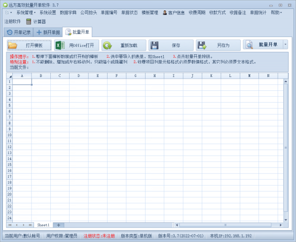Click 注册软件 to register software
Screen dimensions: 296x242
12,22
